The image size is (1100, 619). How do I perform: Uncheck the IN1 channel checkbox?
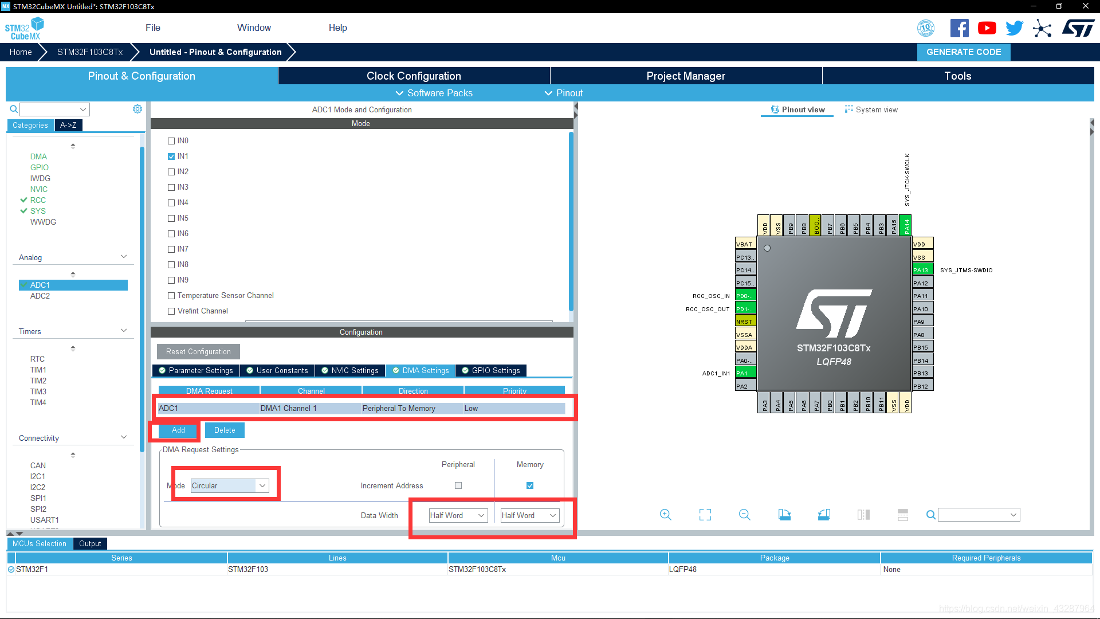tap(171, 156)
